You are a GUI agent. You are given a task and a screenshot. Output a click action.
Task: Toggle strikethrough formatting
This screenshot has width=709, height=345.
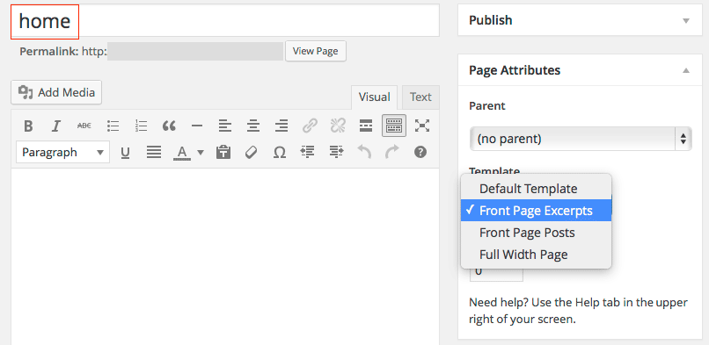tap(84, 126)
